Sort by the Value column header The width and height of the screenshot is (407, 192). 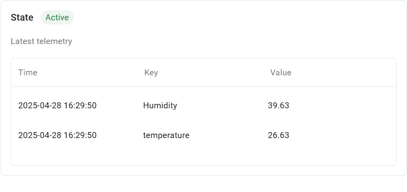click(x=281, y=73)
